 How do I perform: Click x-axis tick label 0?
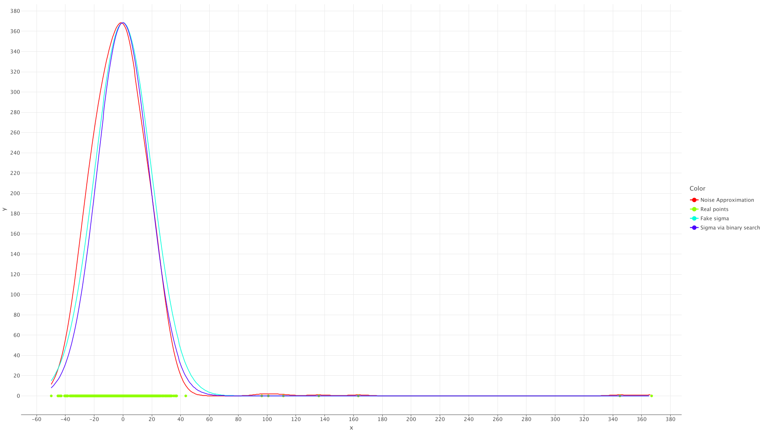pyautogui.click(x=123, y=419)
